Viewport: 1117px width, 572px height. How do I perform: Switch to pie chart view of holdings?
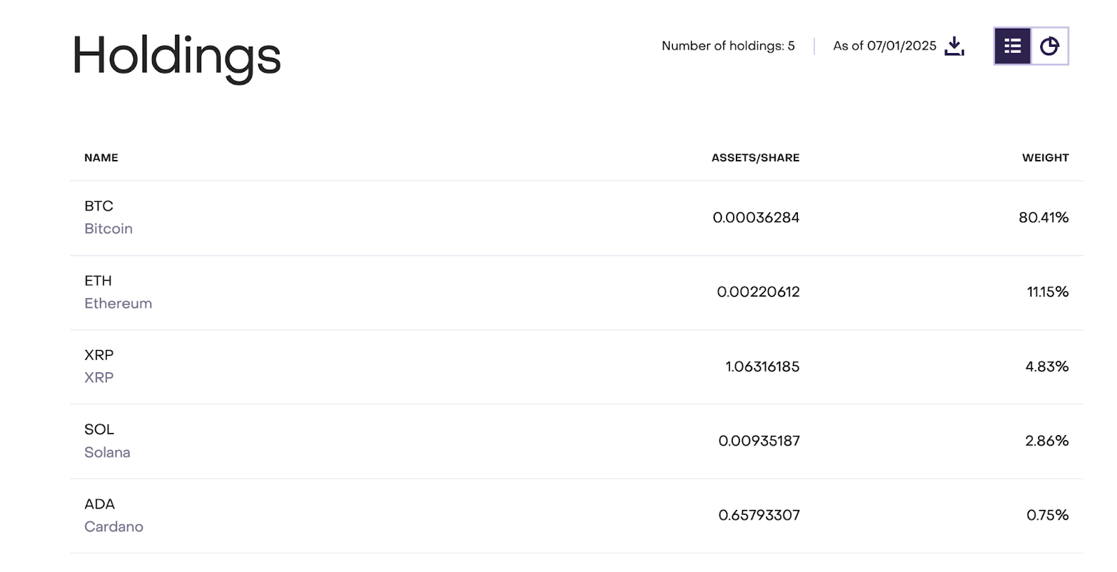pos(1049,46)
